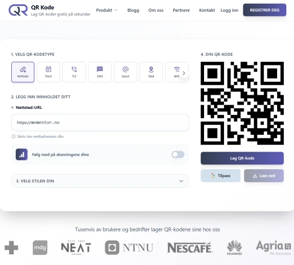This screenshot has width=294, height=265.
Task: Select the Tekst QR code type
Action: coord(49,72)
